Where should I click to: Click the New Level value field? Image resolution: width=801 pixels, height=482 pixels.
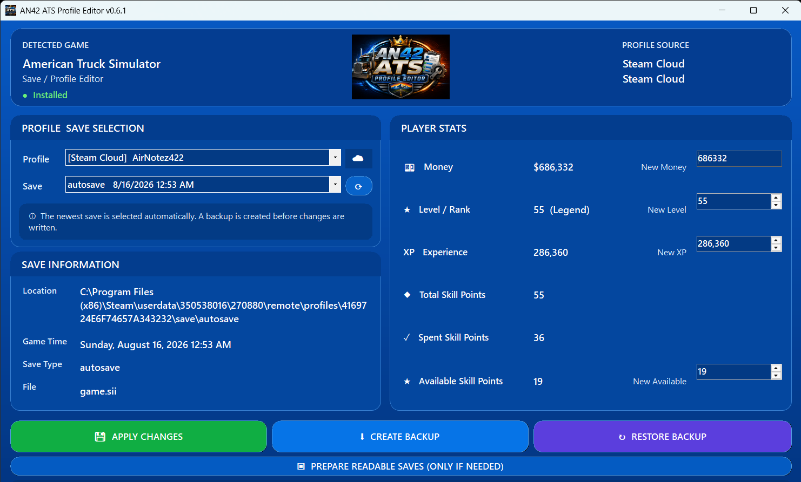coord(733,201)
